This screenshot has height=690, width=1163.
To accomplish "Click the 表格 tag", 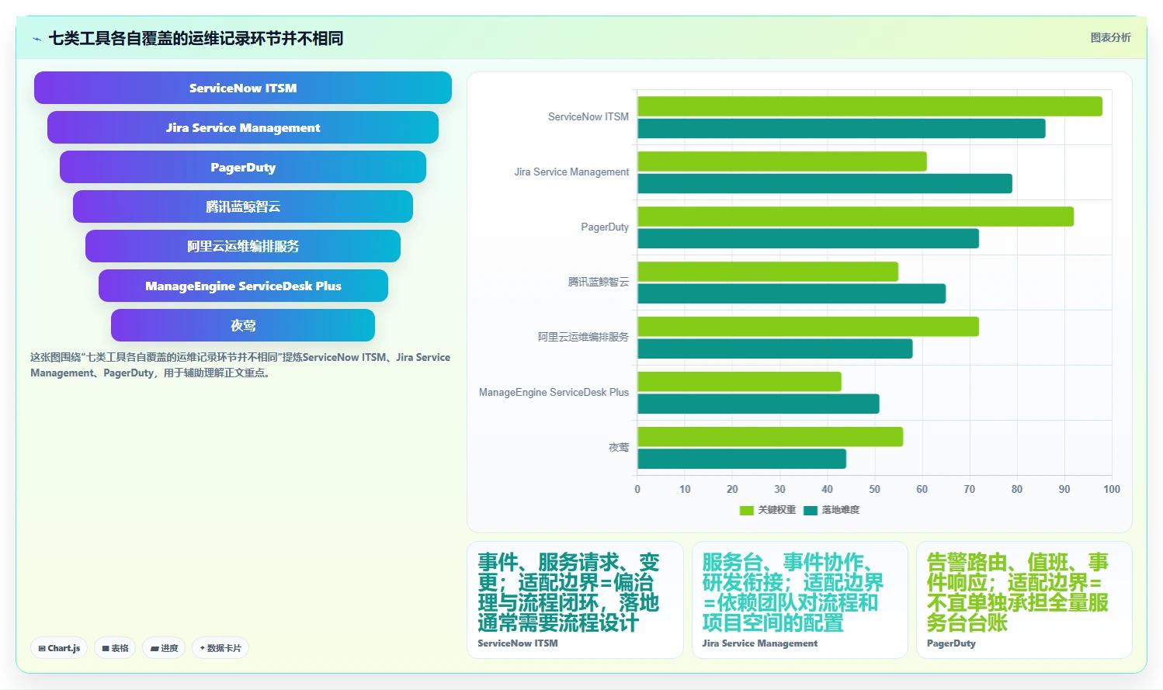I will (115, 648).
